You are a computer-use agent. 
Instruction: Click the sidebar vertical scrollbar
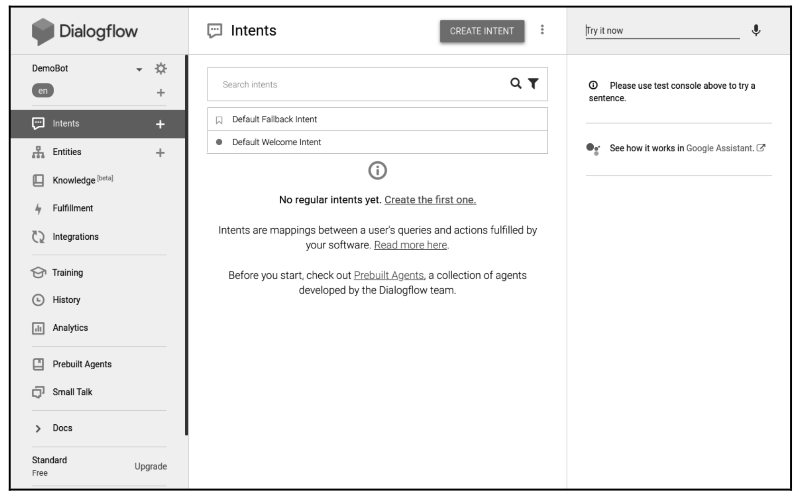point(187,245)
